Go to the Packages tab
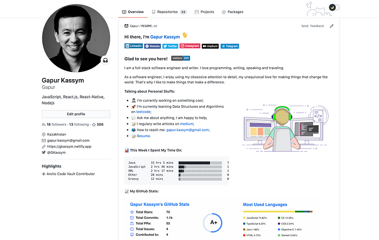Screen dimensions: 379x240 (x=232, y=12)
